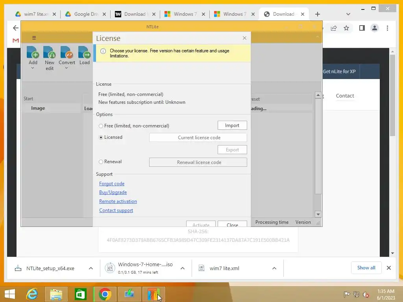403x302 pixels.
Task: Close the Chrome downloads bar
Action: [388, 268]
